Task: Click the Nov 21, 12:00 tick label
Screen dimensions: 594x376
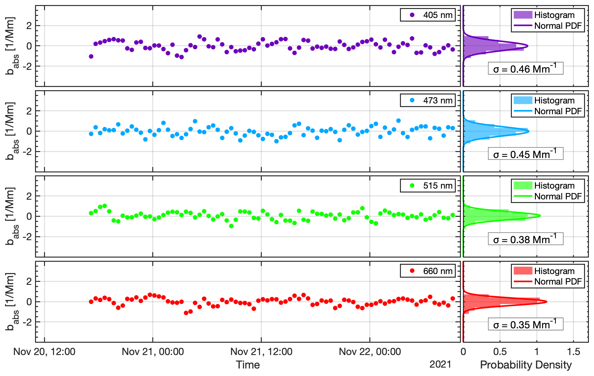Action: 261,351
